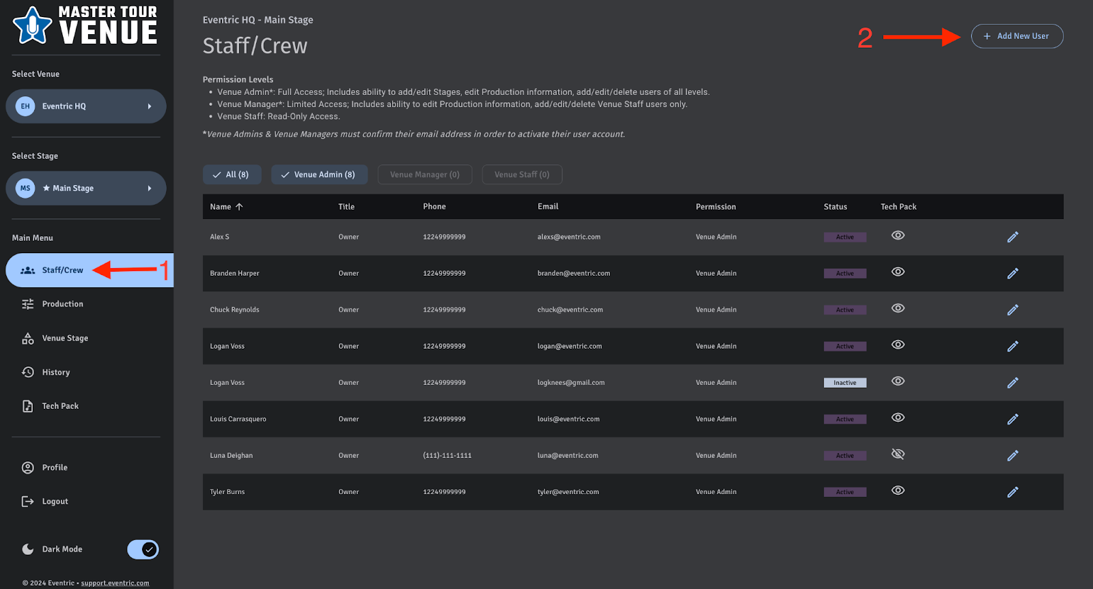Open the Main Stage selector dropdown
The width and height of the screenshot is (1093, 589).
tap(86, 188)
